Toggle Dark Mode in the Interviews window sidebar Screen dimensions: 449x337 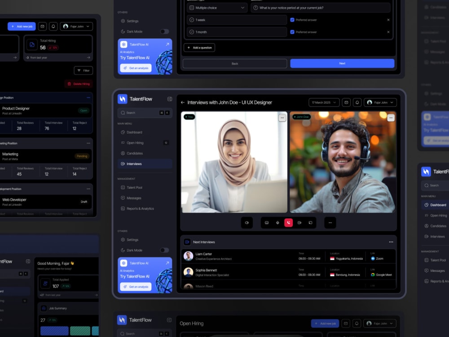164,250
